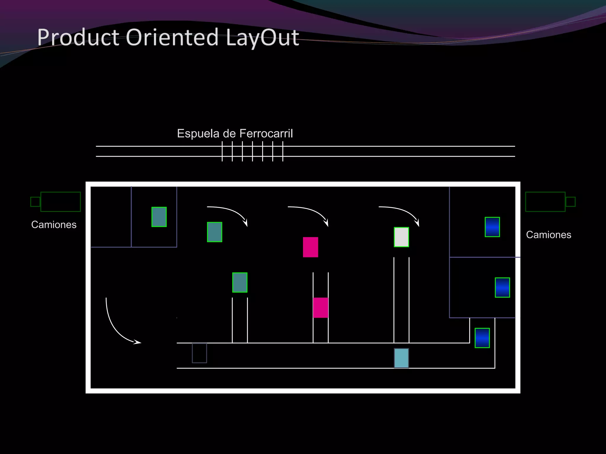Select the lower magenta rectangle between lines
This screenshot has height=454, width=606.
point(320,307)
